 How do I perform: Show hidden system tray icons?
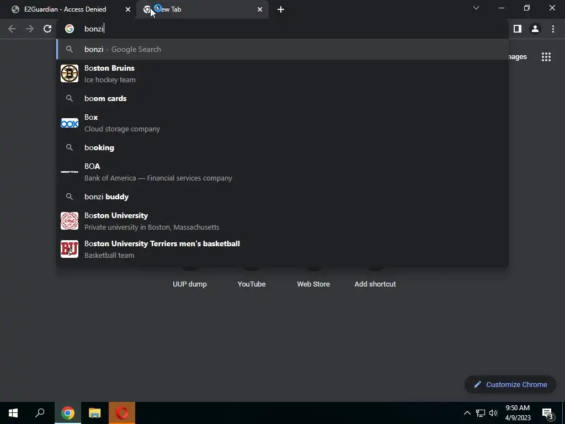pyautogui.click(x=467, y=413)
